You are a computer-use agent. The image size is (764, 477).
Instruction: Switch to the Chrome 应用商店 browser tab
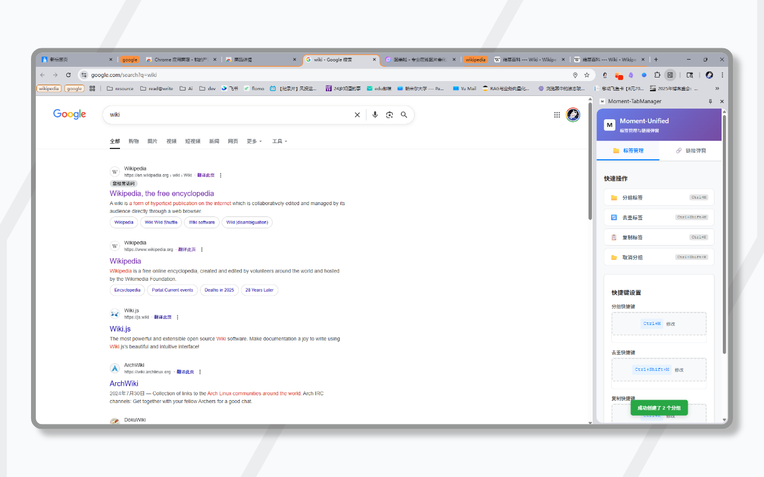181,60
